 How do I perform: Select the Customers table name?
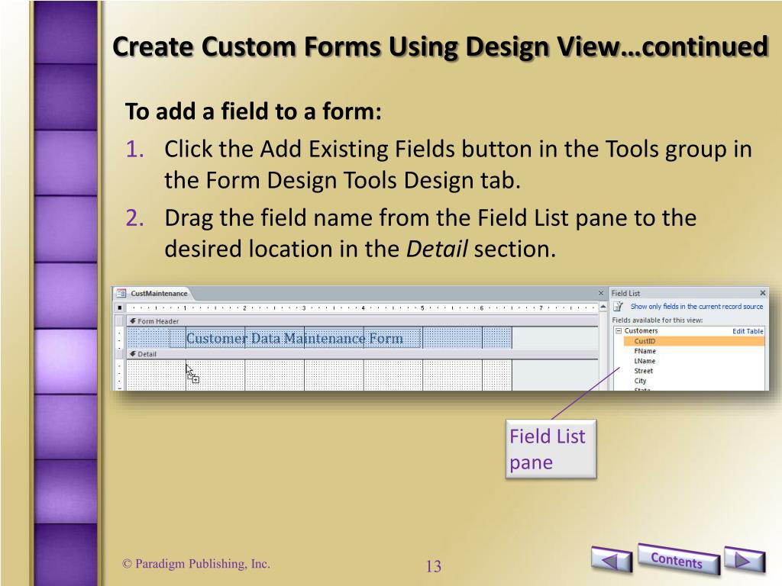[x=641, y=331]
